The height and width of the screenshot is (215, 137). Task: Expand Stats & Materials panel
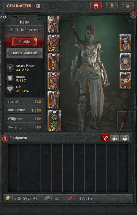click(x=24, y=53)
